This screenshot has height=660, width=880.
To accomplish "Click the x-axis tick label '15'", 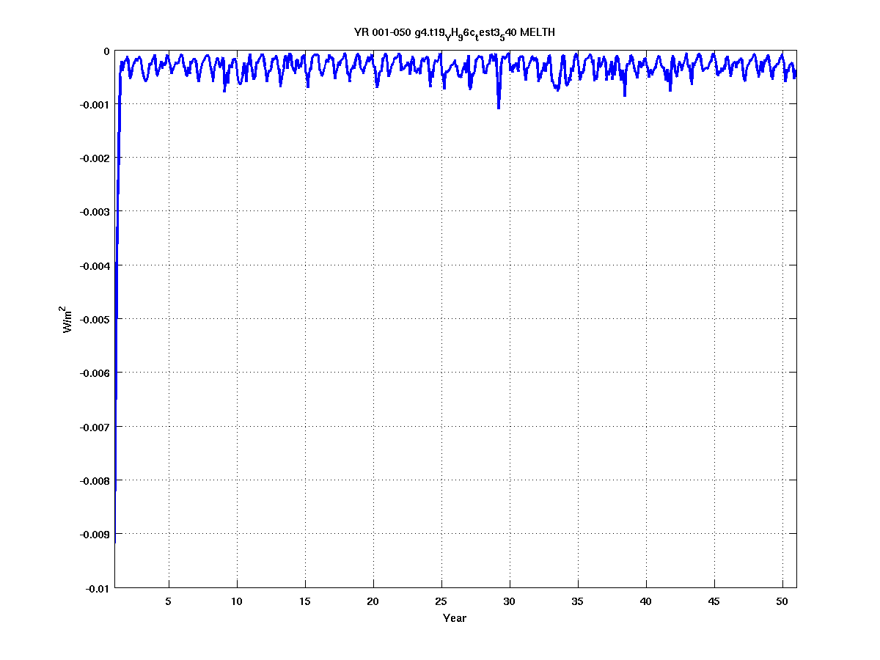I will pyautogui.click(x=305, y=601).
